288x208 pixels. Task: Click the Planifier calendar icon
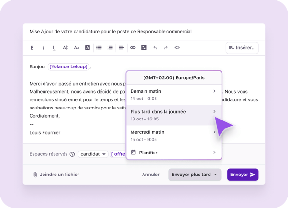point(133,153)
